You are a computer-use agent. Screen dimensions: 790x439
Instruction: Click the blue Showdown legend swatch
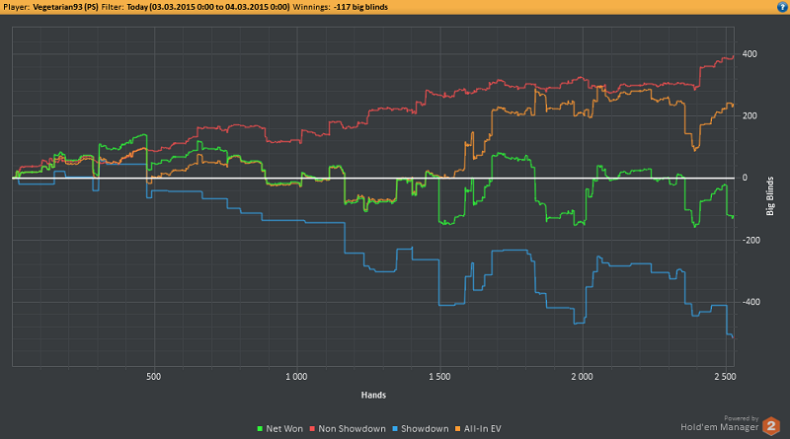(395, 429)
